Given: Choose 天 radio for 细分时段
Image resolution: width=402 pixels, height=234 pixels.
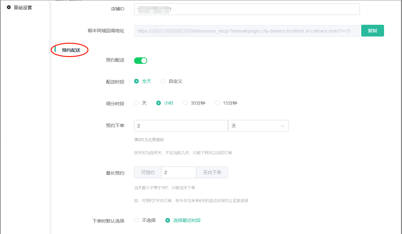Looking at the screenshot, I should click(x=137, y=103).
